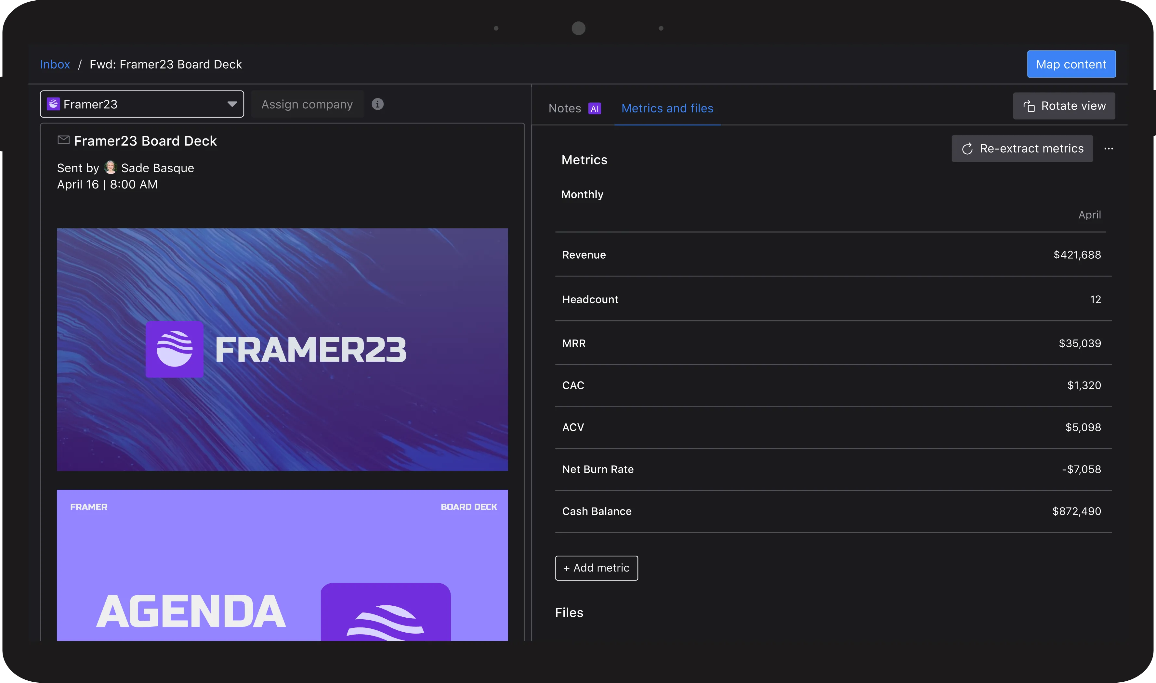Go back via the Inbox breadcrumb link
Screen dimensions: 1156x683
(55, 64)
